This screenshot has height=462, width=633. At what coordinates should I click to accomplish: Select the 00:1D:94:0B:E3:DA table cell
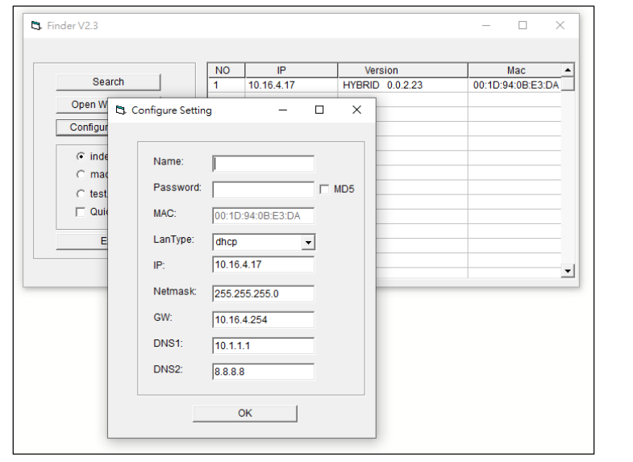point(514,85)
